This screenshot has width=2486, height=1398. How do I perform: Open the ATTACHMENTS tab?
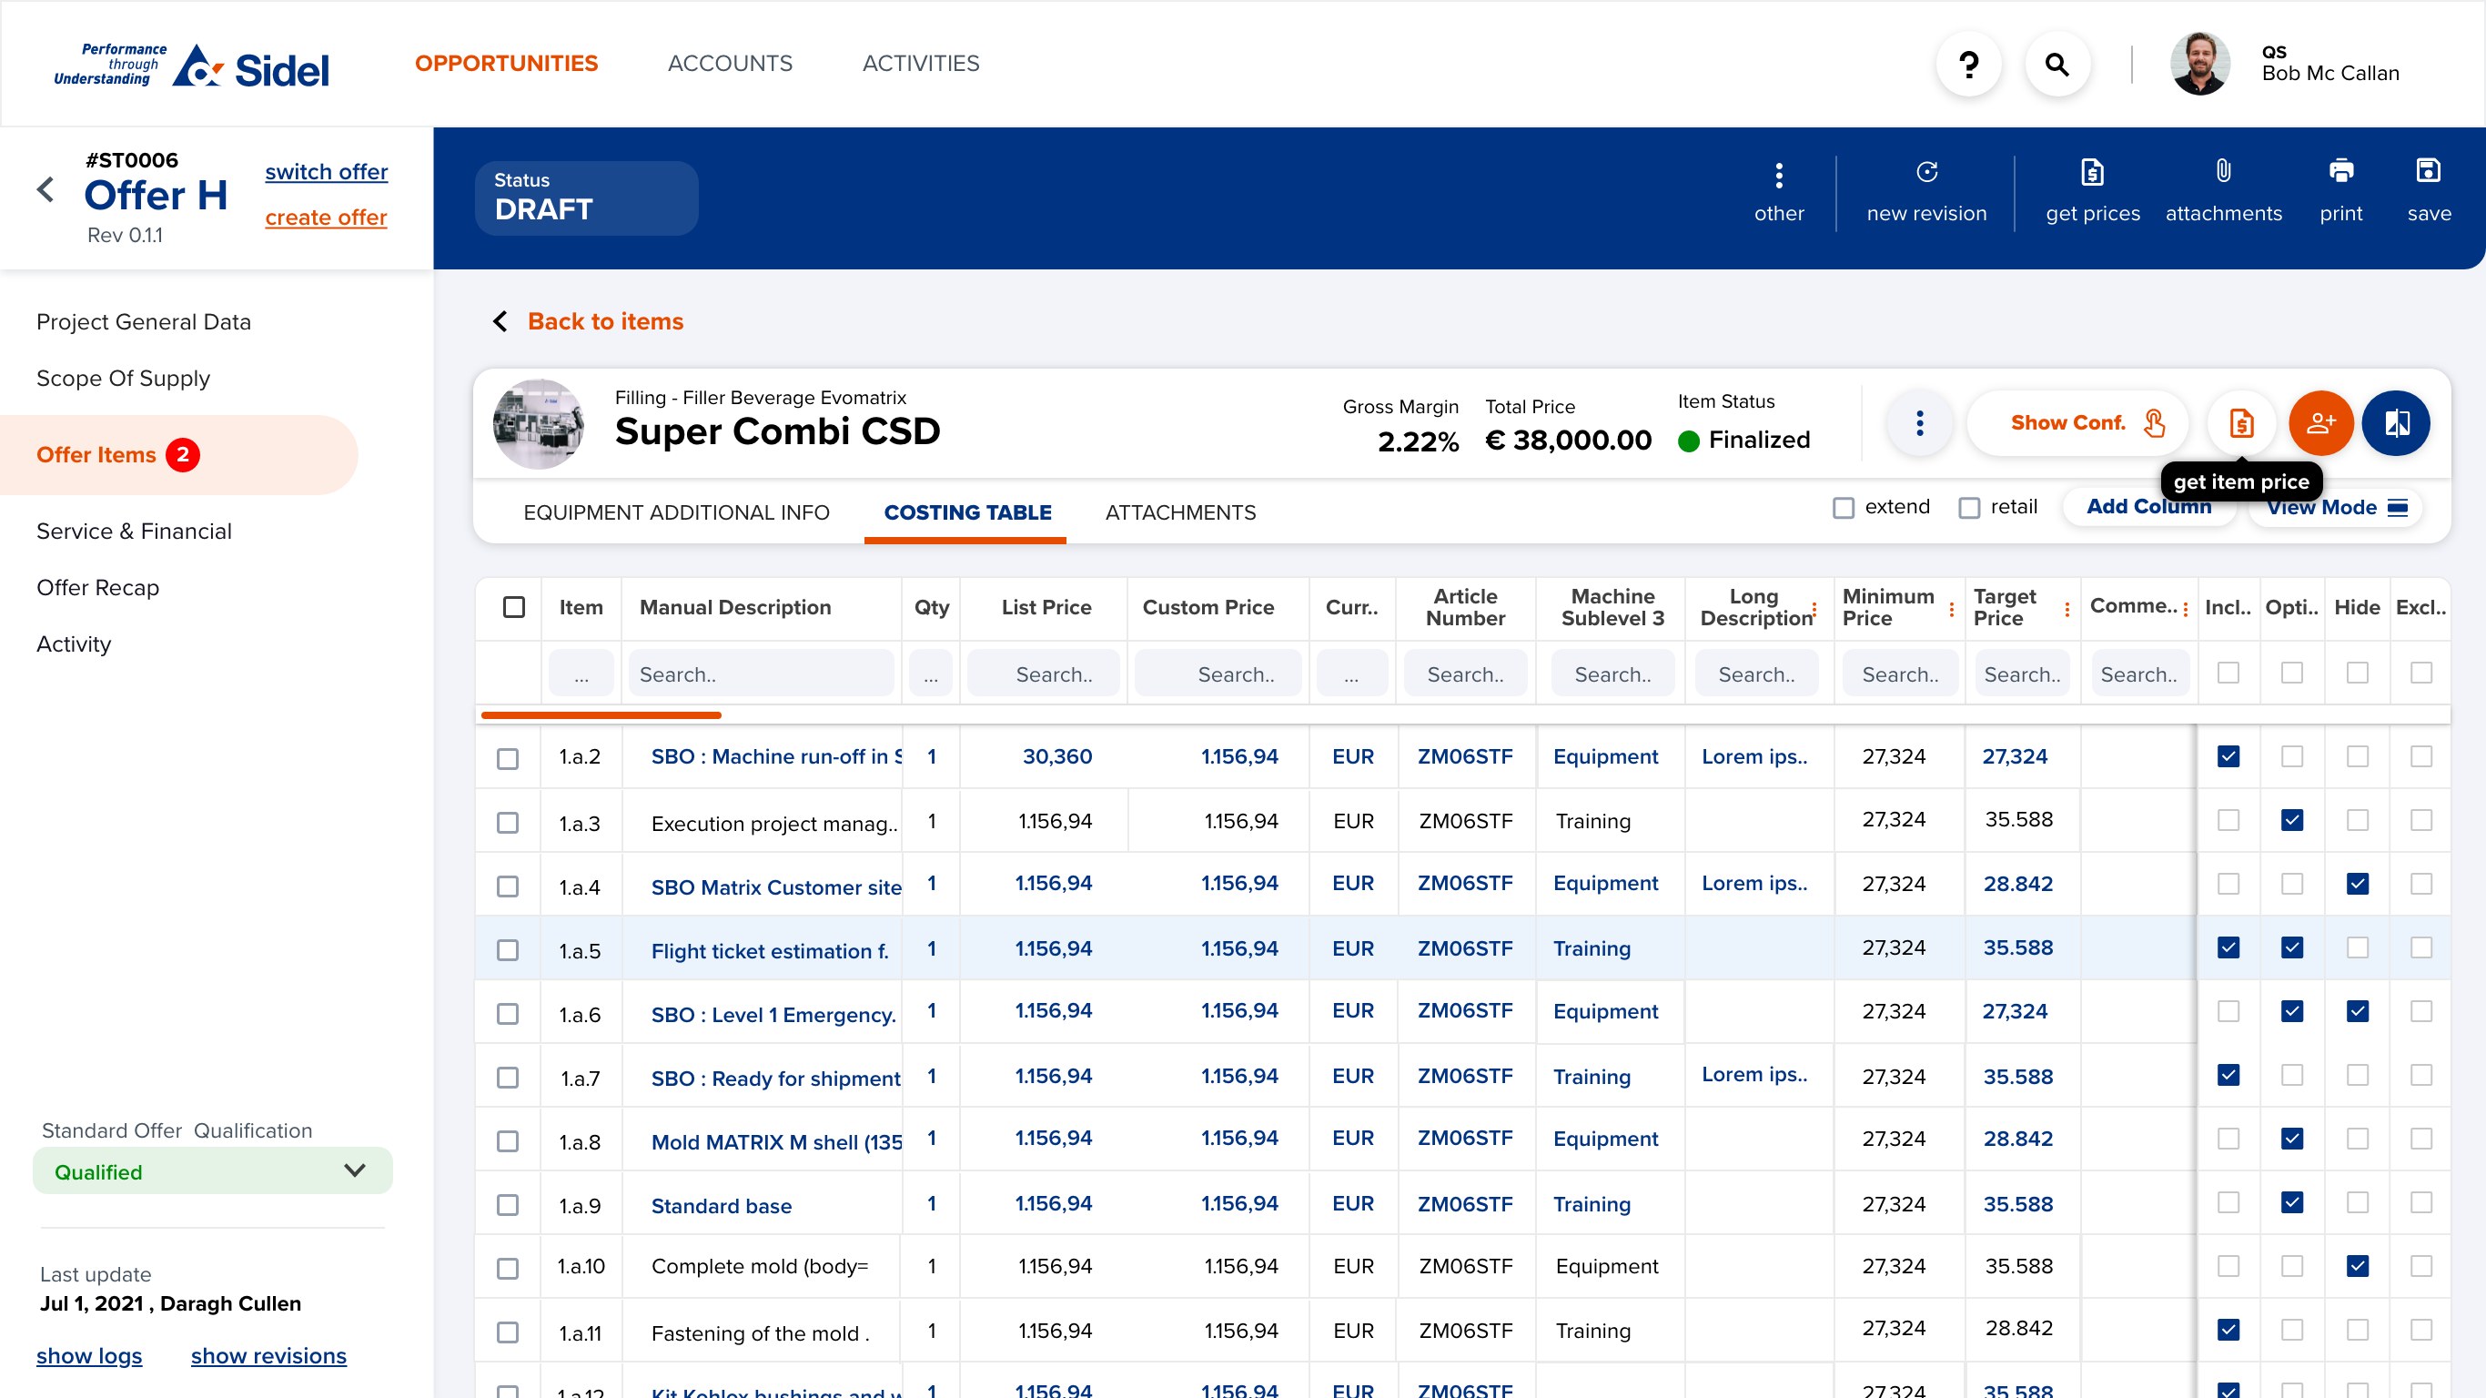1180,512
